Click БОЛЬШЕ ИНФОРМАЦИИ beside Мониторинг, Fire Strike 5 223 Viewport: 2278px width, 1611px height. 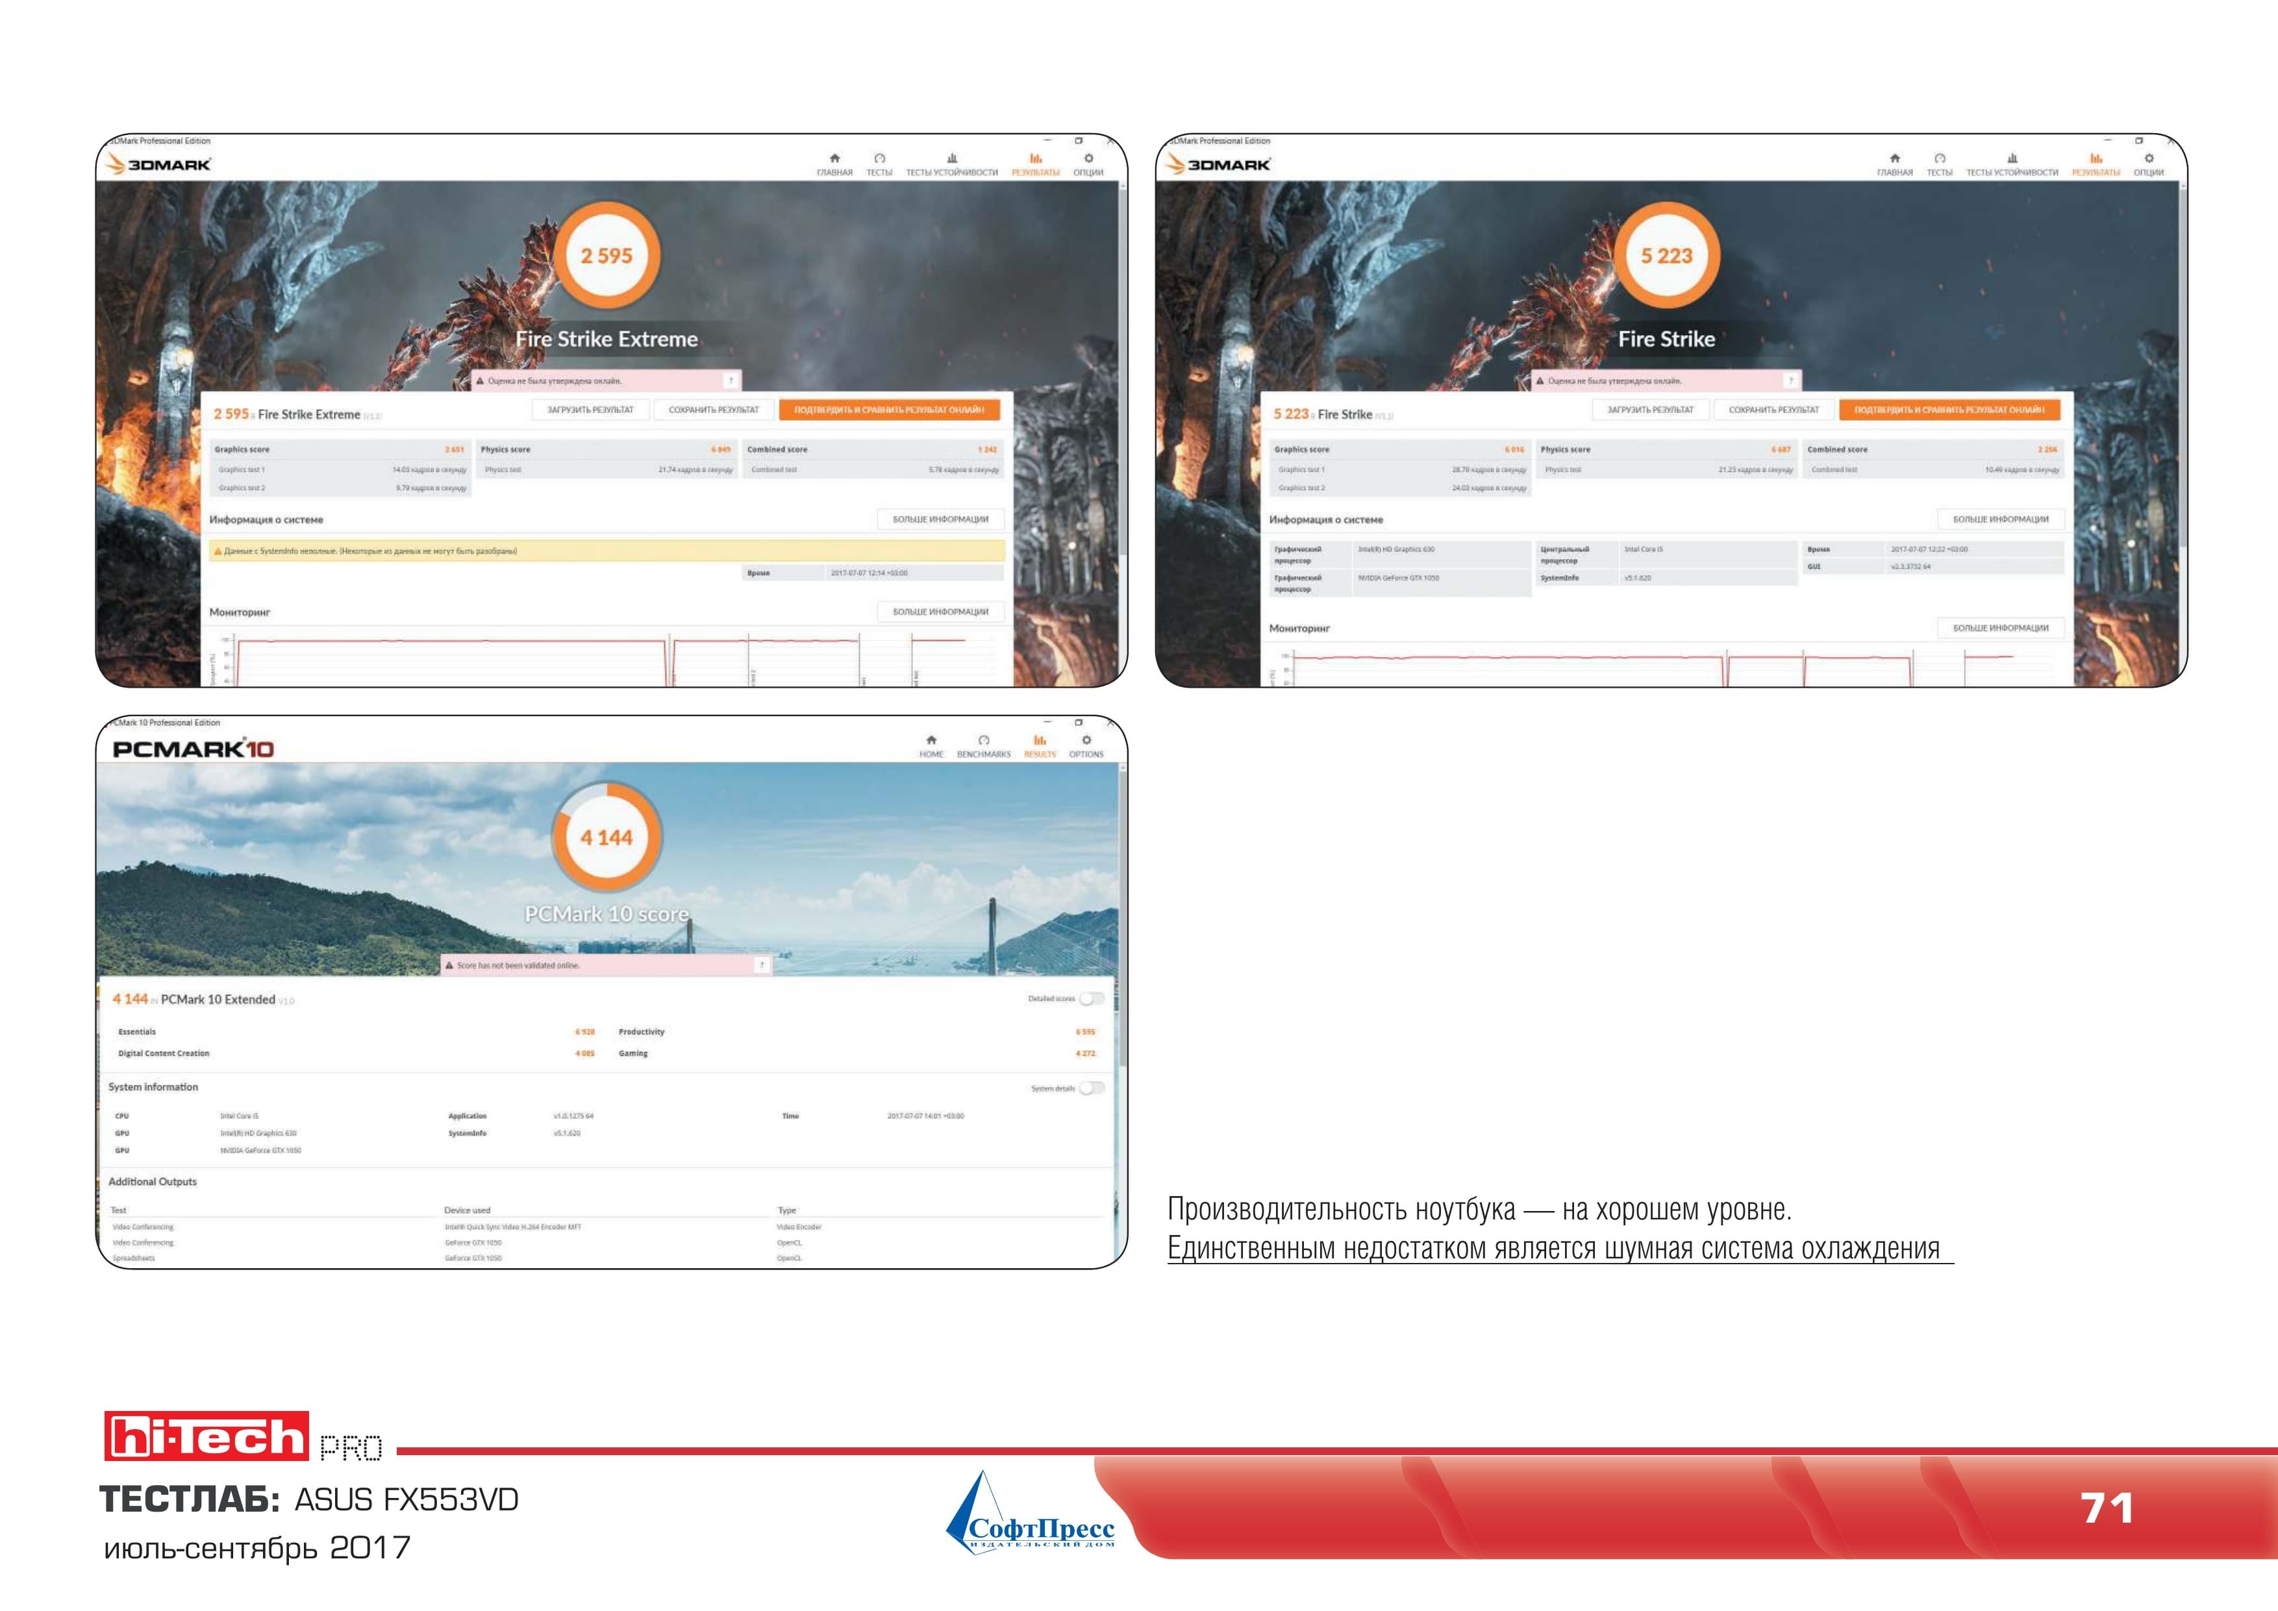tap(2001, 628)
